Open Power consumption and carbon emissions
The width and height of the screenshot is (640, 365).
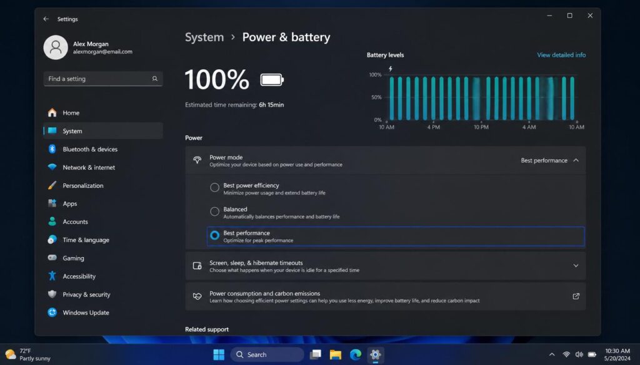[385, 296]
